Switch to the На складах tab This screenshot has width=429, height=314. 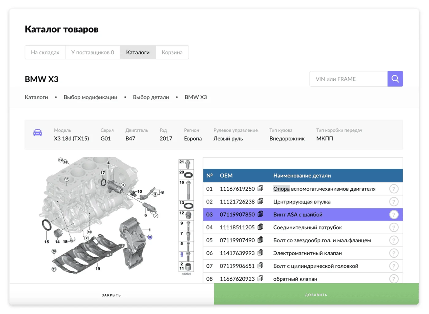[x=45, y=52]
